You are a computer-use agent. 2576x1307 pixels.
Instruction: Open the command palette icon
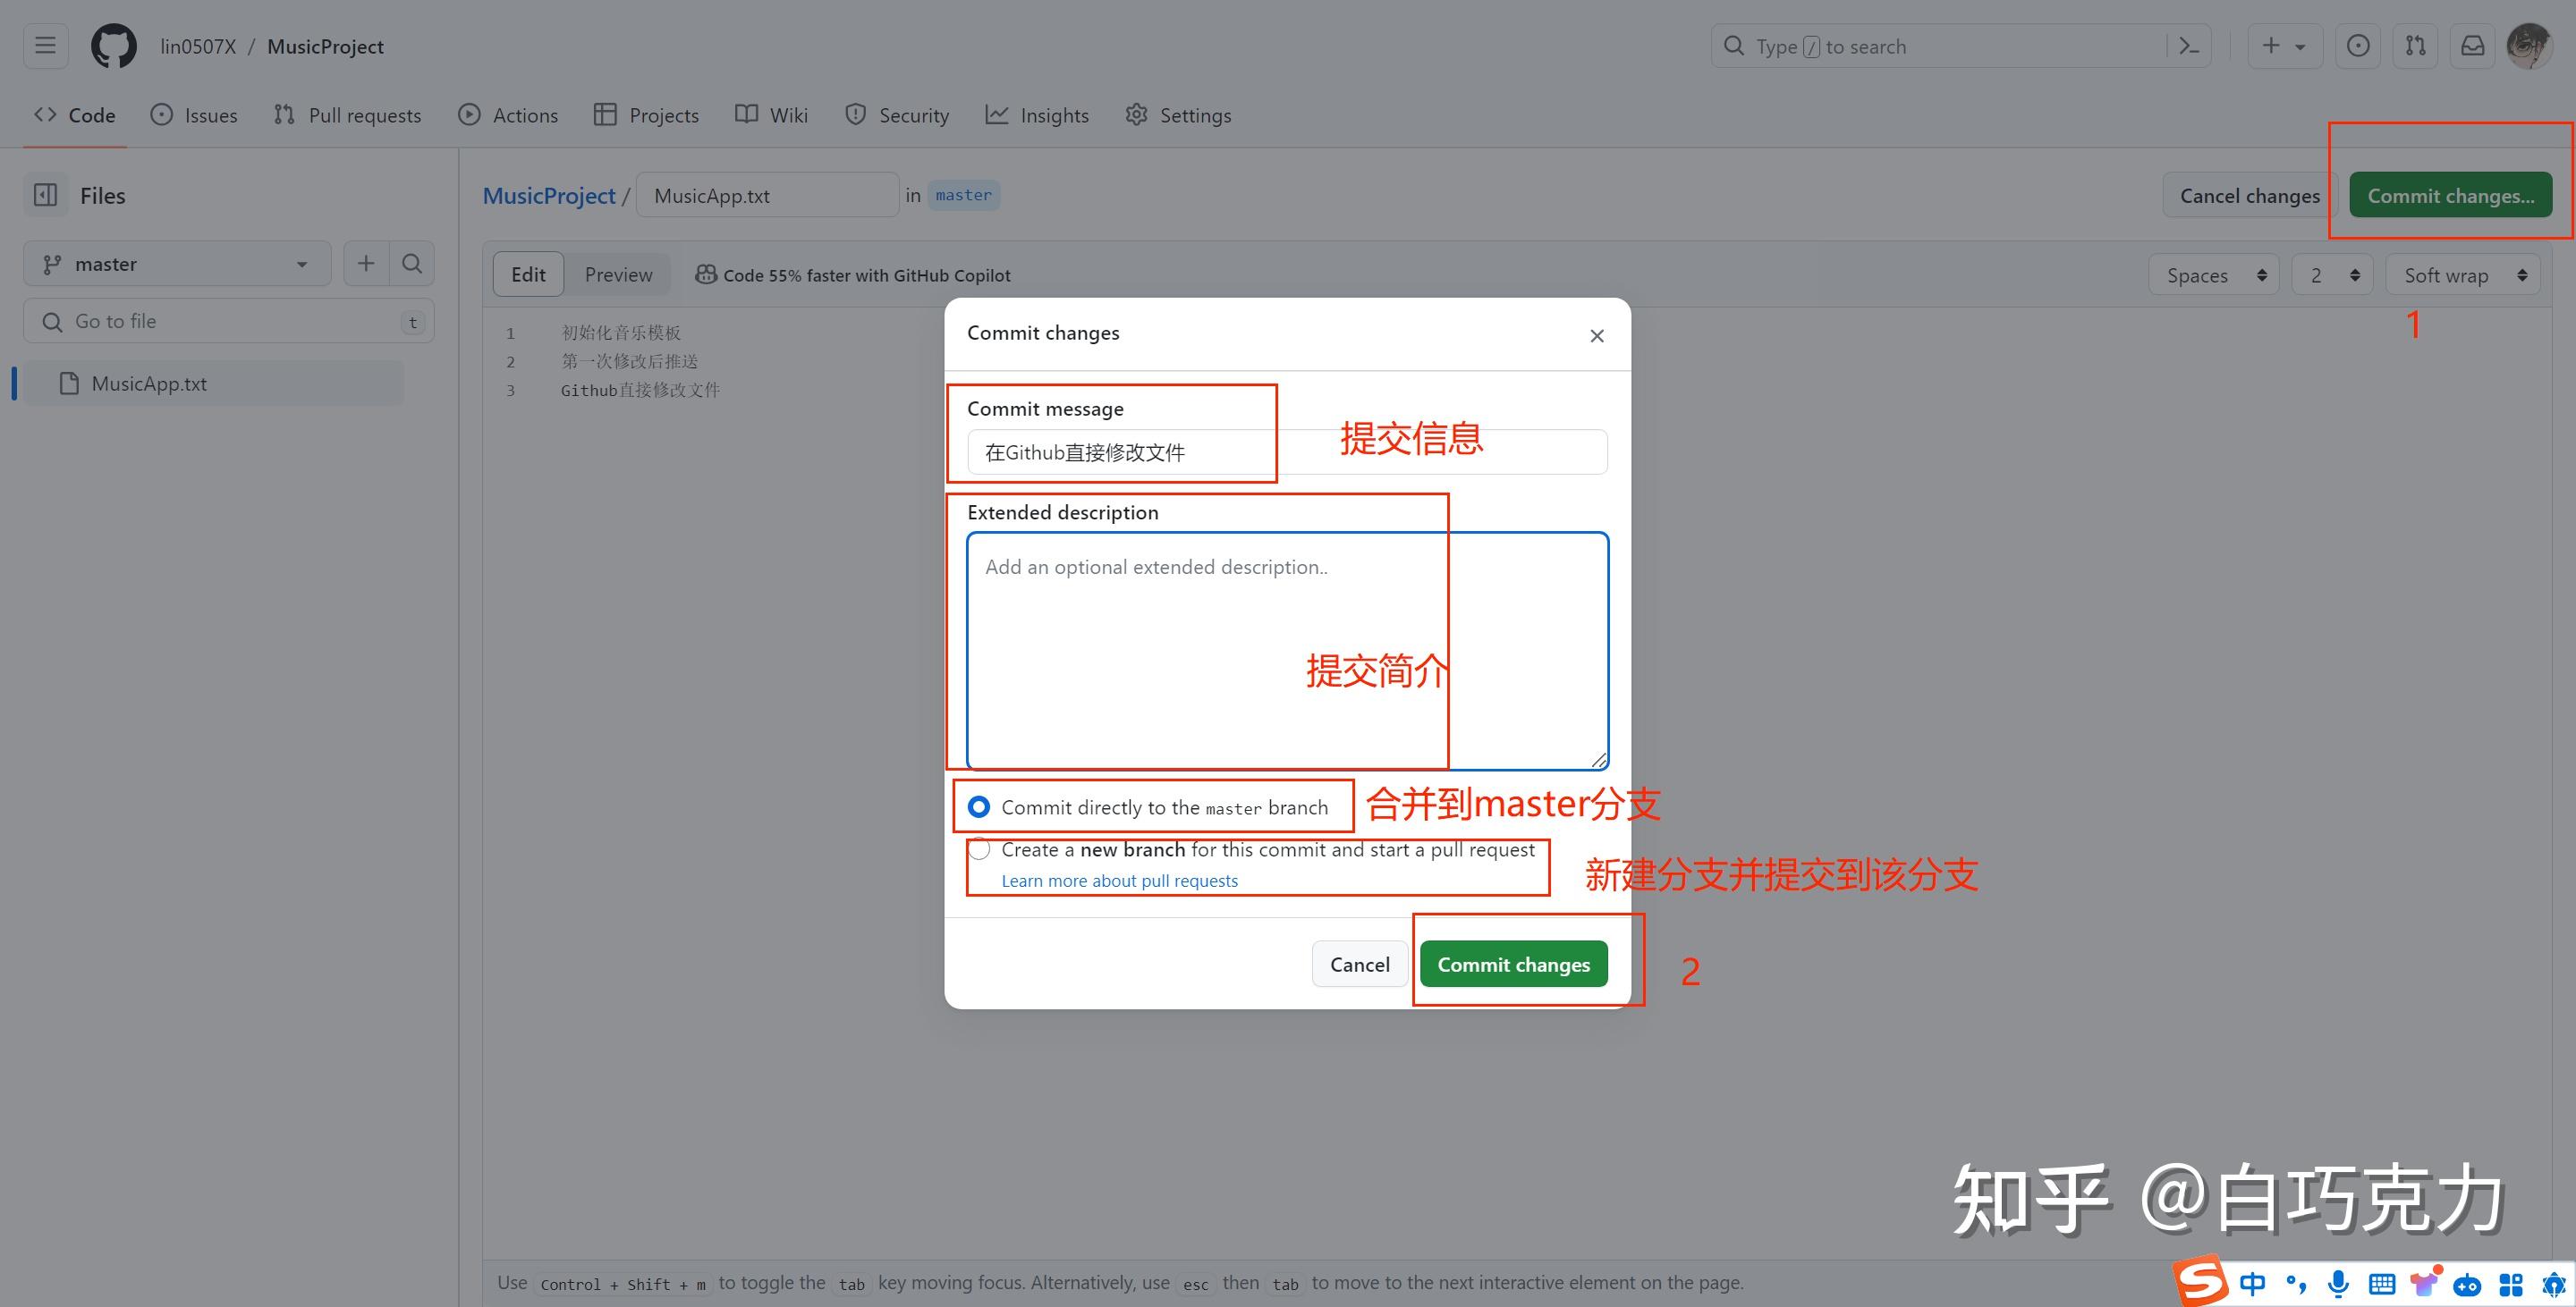2188,46
